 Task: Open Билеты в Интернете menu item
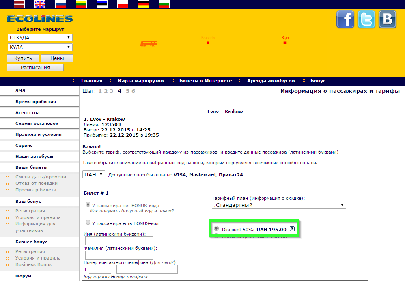coord(206,81)
